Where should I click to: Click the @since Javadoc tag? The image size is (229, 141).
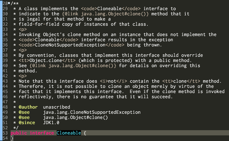pyautogui.click(x=27, y=123)
